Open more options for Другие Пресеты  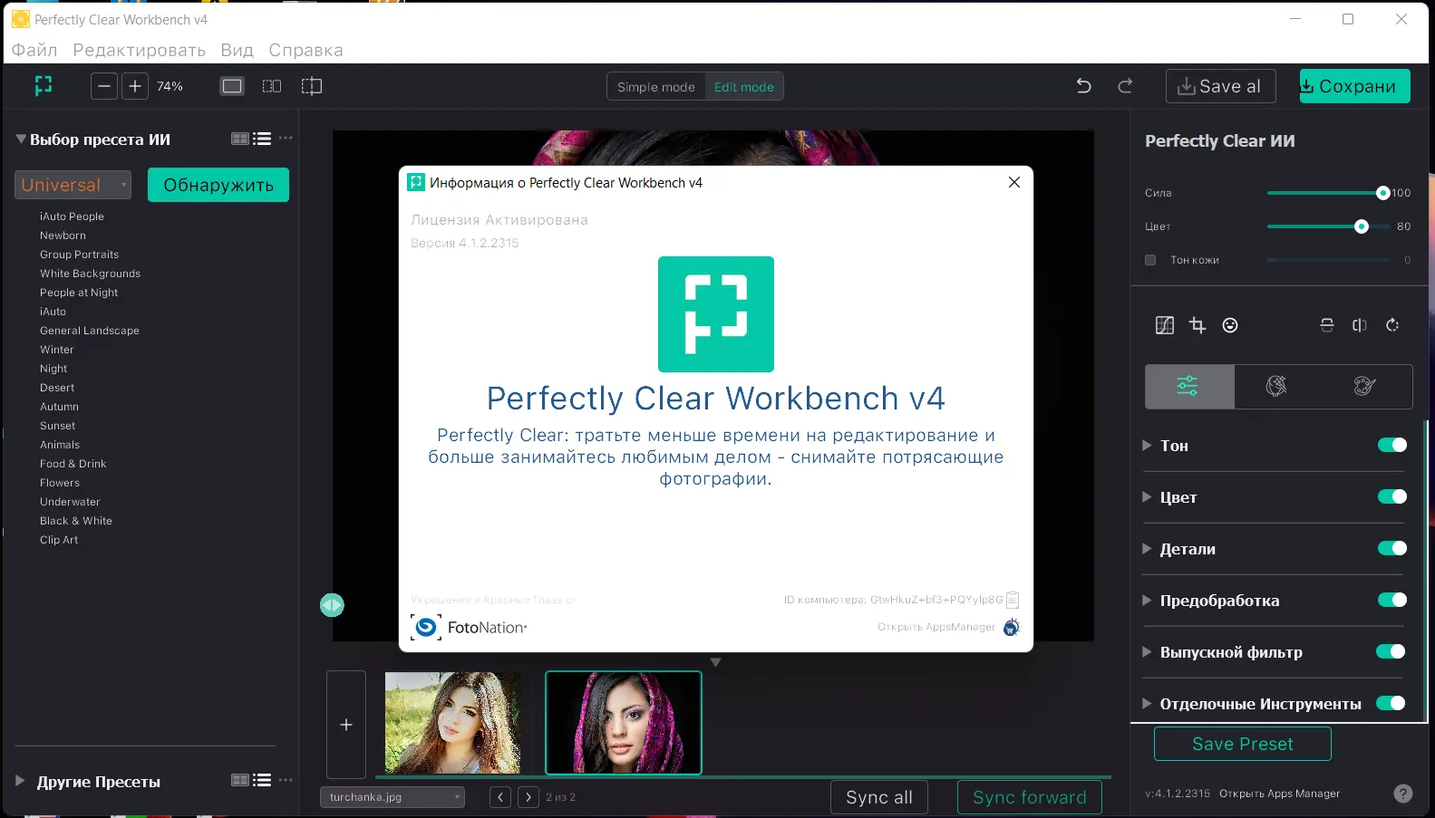[x=286, y=780]
